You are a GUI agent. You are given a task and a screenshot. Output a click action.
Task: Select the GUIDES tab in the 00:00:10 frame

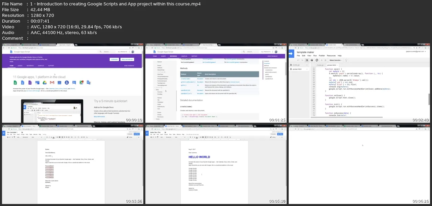(x=20, y=66)
